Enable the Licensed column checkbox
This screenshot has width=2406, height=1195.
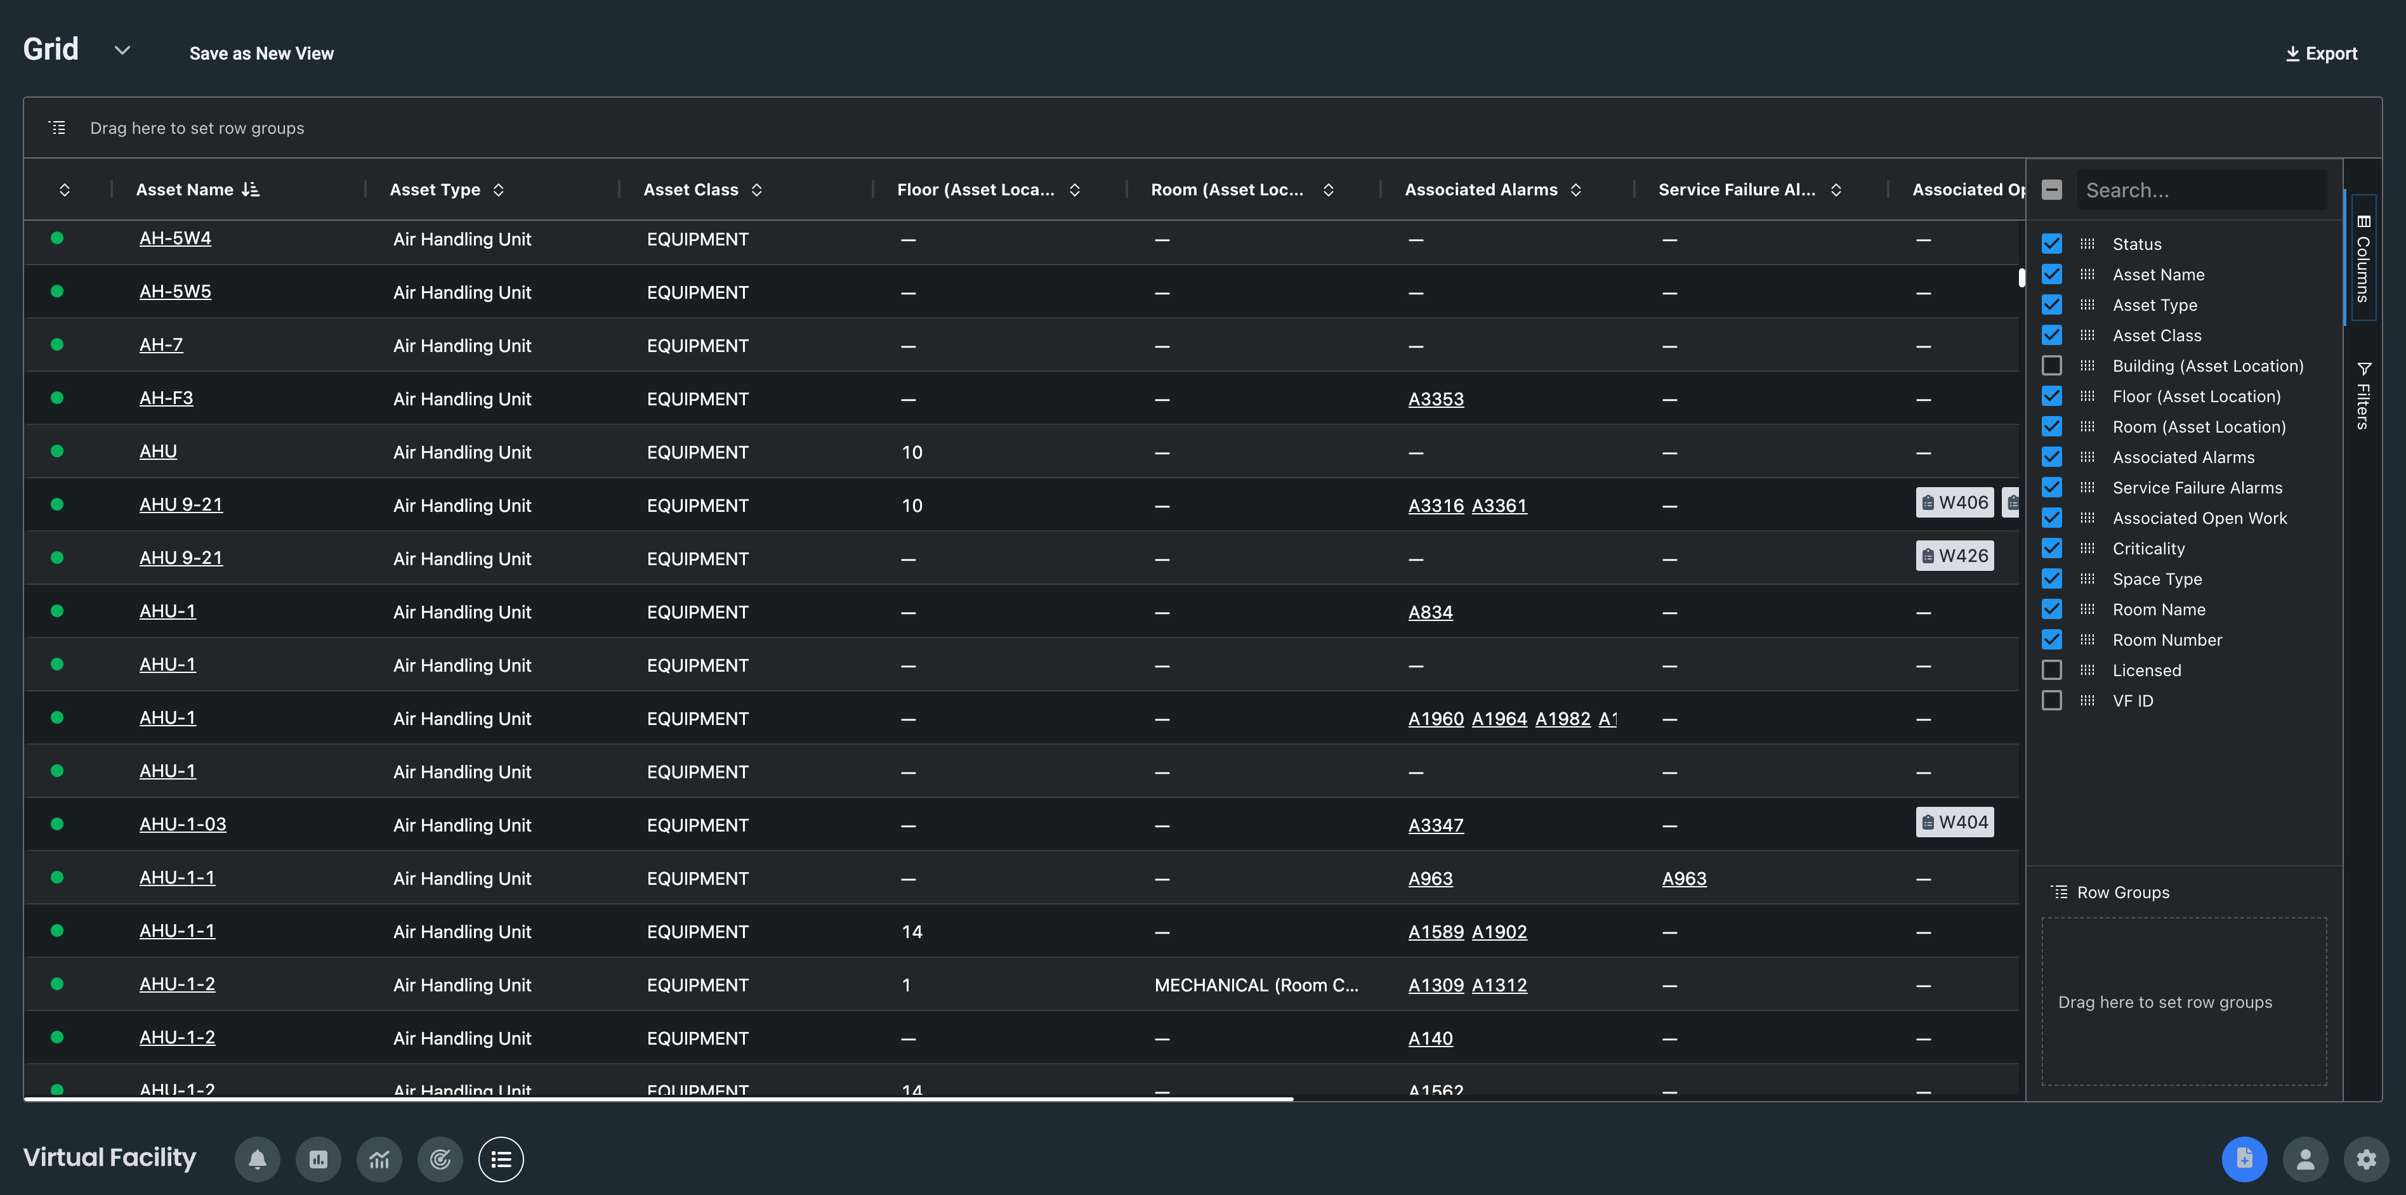[x=2051, y=670]
